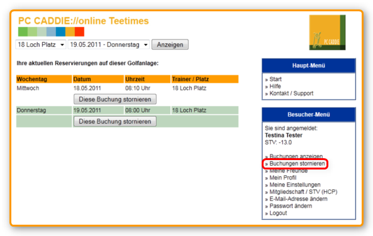Screen dimensions: 373x236
Task: Click the Uhrzeit column header
Action: tap(147, 79)
